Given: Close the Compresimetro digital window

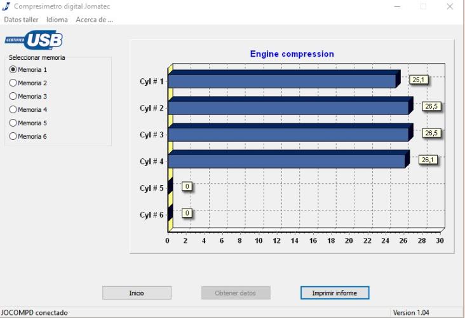Looking at the screenshot, I should 450,6.
